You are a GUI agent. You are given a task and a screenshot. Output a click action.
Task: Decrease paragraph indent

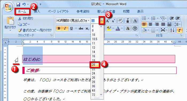pyautogui.click(x=172, y=18)
